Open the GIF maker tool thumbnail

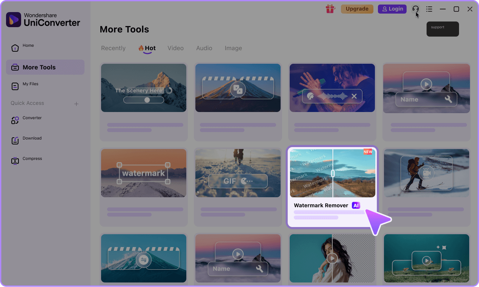click(238, 173)
